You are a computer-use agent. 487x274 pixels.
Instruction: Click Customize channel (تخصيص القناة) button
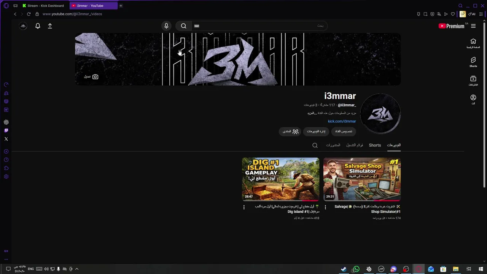tap(344, 131)
